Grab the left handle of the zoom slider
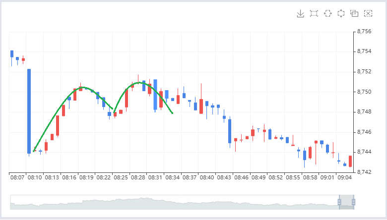The height and width of the screenshot is (220, 387). [339, 202]
